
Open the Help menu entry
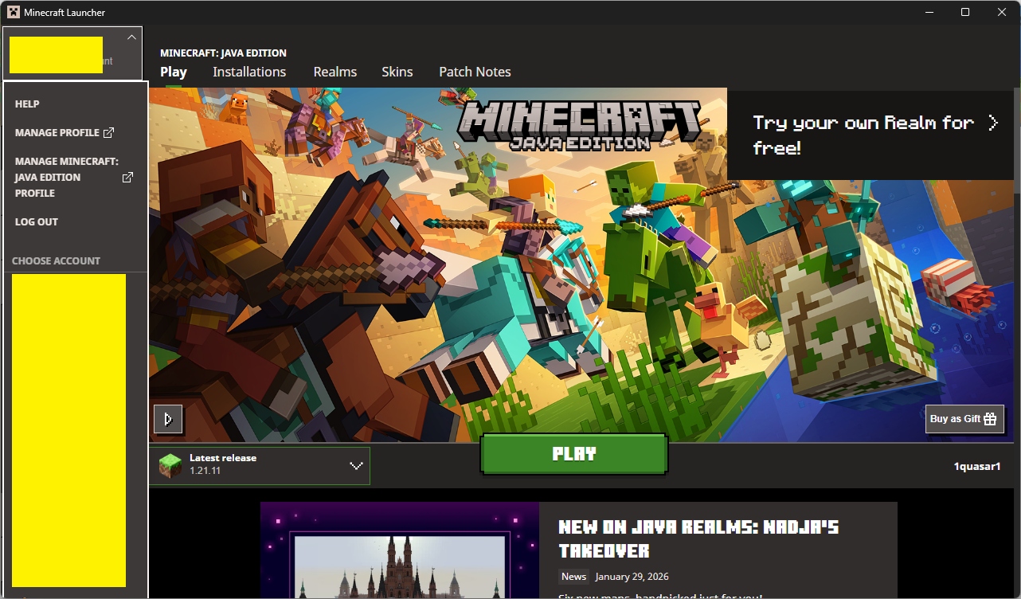coord(27,104)
